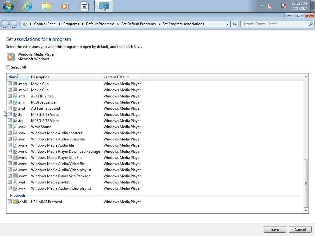Navigate to Default Programs breadcrumb

100,24
